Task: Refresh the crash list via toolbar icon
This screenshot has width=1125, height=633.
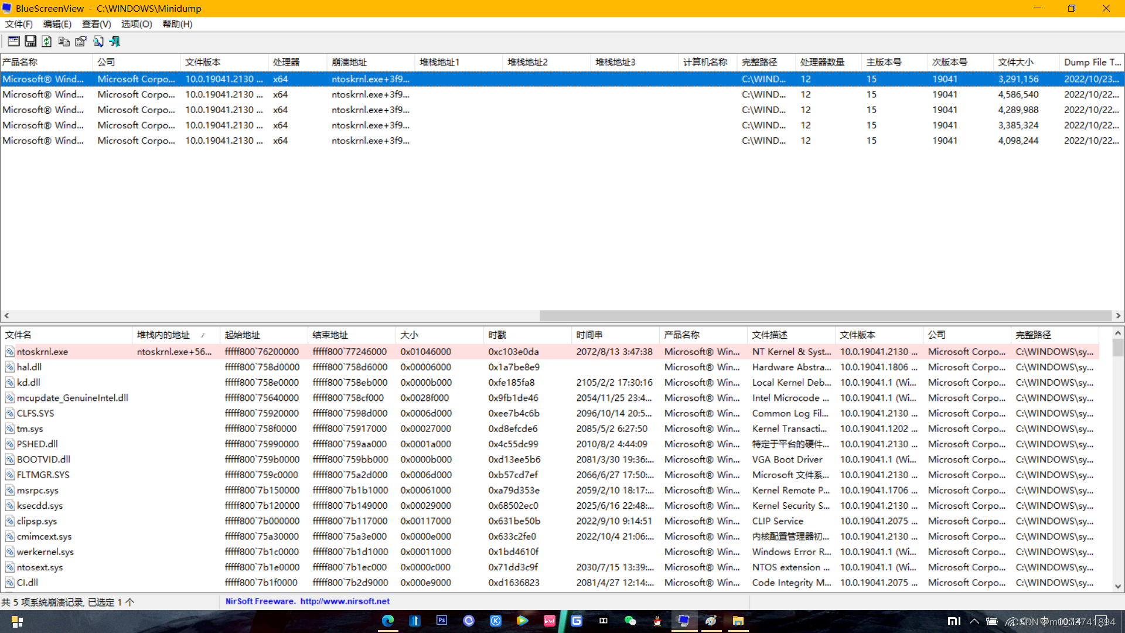Action: 47,41
